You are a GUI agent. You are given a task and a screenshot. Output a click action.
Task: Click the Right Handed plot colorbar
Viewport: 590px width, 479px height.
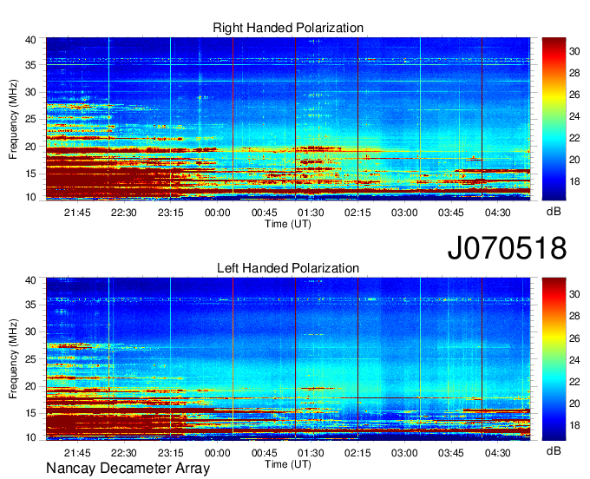(x=554, y=119)
